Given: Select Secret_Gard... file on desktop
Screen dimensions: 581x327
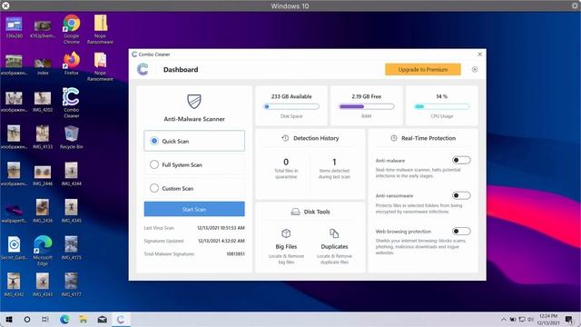Looking at the screenshot, I should 15,248.
